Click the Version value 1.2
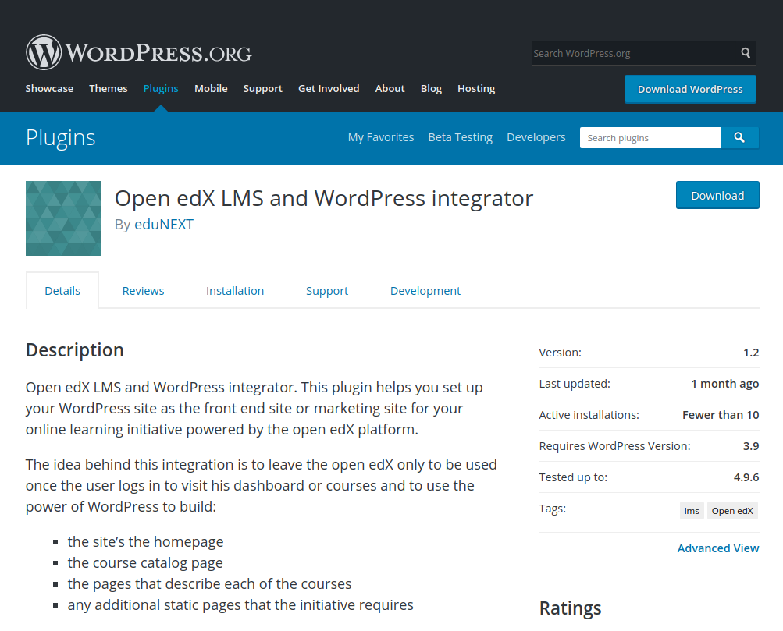Image resolution: width=783 pixels, height=631 pixels. coord(751,353)
